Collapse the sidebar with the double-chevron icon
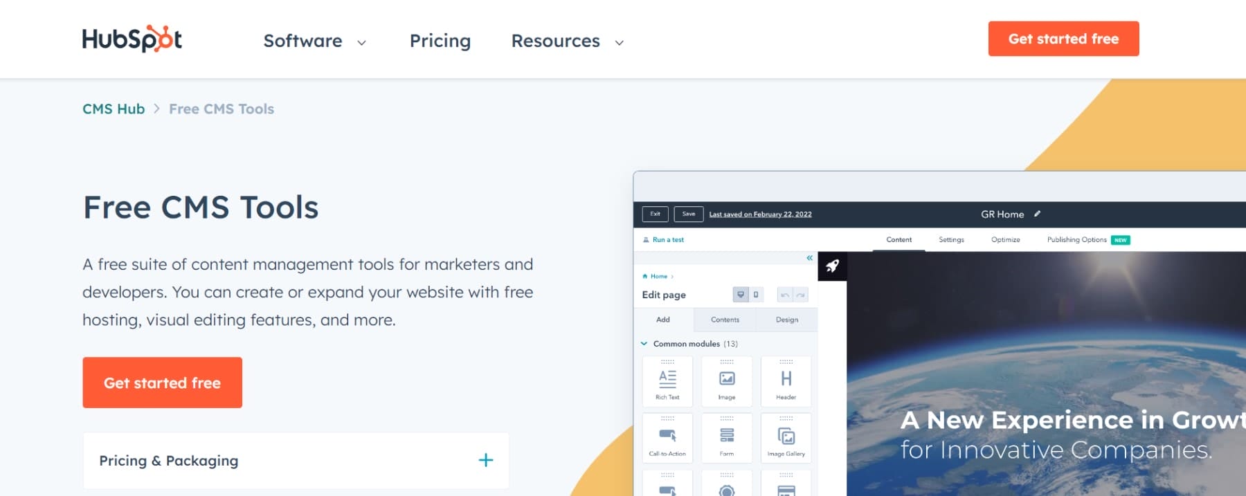The image size is (1246, 496). (809, 258)
